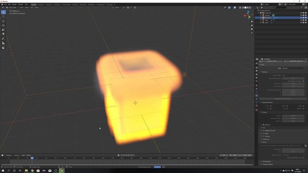Toggle Top border collision checkbox
This screenshot has width=308, height=173.
click(287, 109)
